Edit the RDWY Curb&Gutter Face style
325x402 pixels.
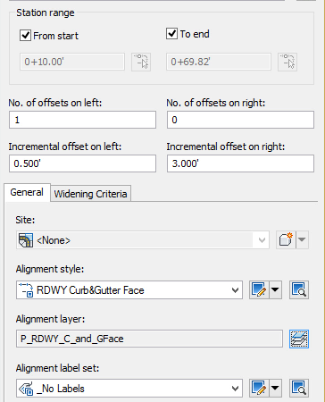(259, 289)
